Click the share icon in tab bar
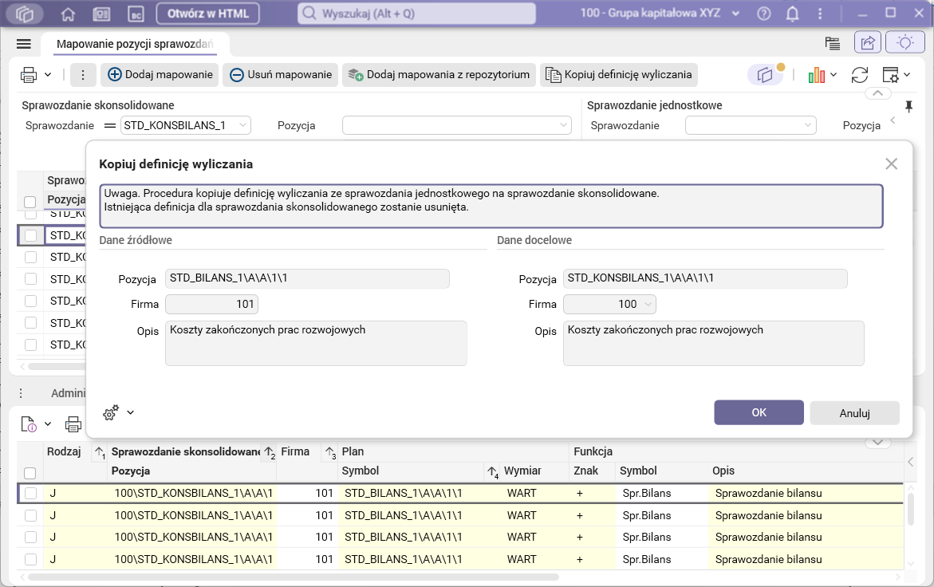 tap(868, 43)
